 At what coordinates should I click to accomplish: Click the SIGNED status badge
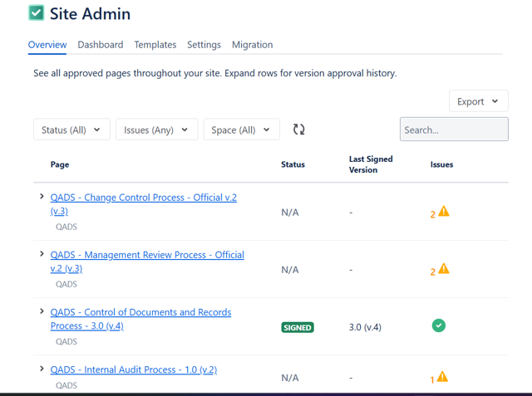(298, 328)
